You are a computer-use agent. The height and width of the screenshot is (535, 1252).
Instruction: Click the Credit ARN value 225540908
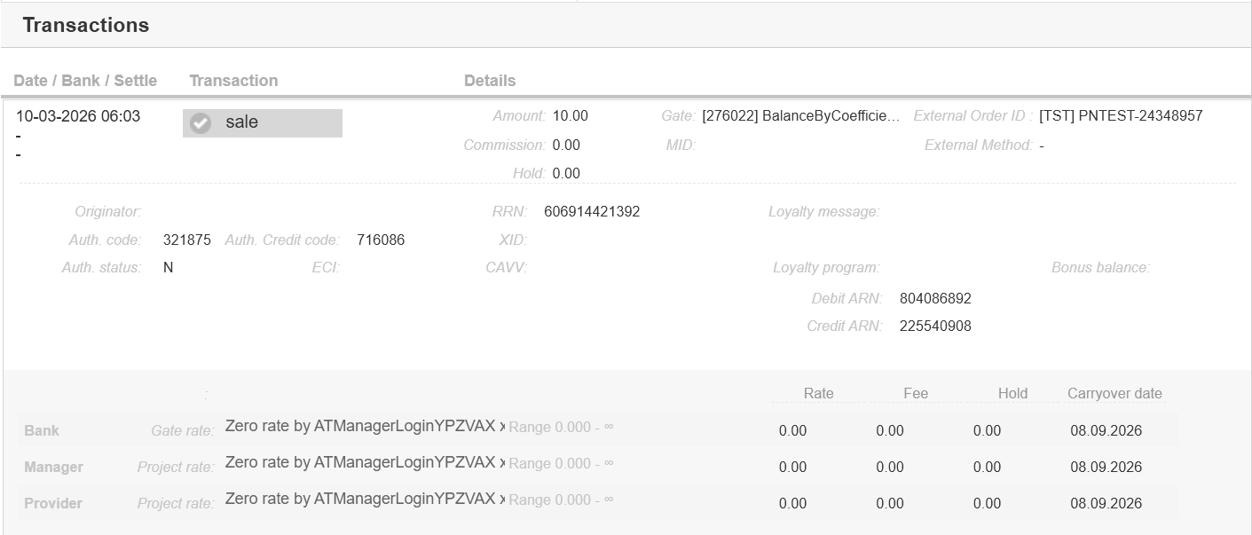pos(935,326)
